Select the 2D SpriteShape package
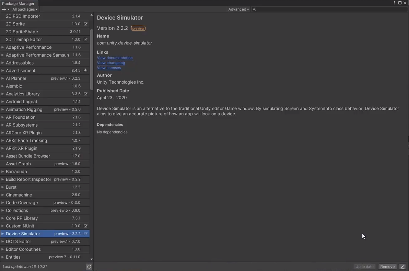Image resolution: width=409 pixels, height=271 pixels. point(45,32)
